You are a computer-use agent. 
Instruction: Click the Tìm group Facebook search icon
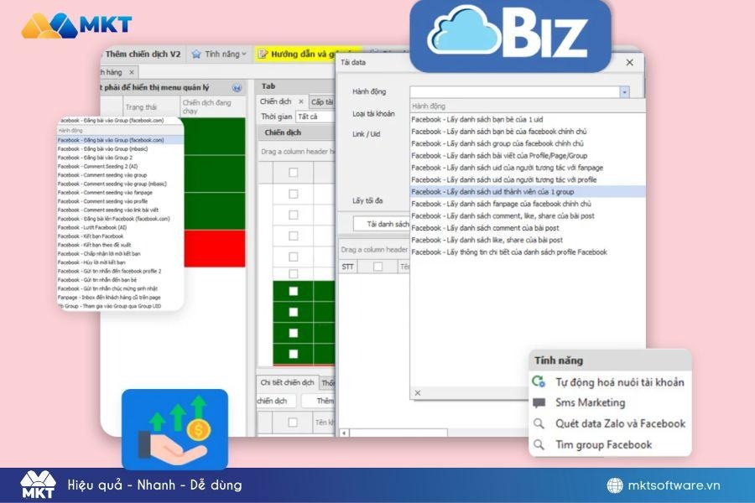539,445
